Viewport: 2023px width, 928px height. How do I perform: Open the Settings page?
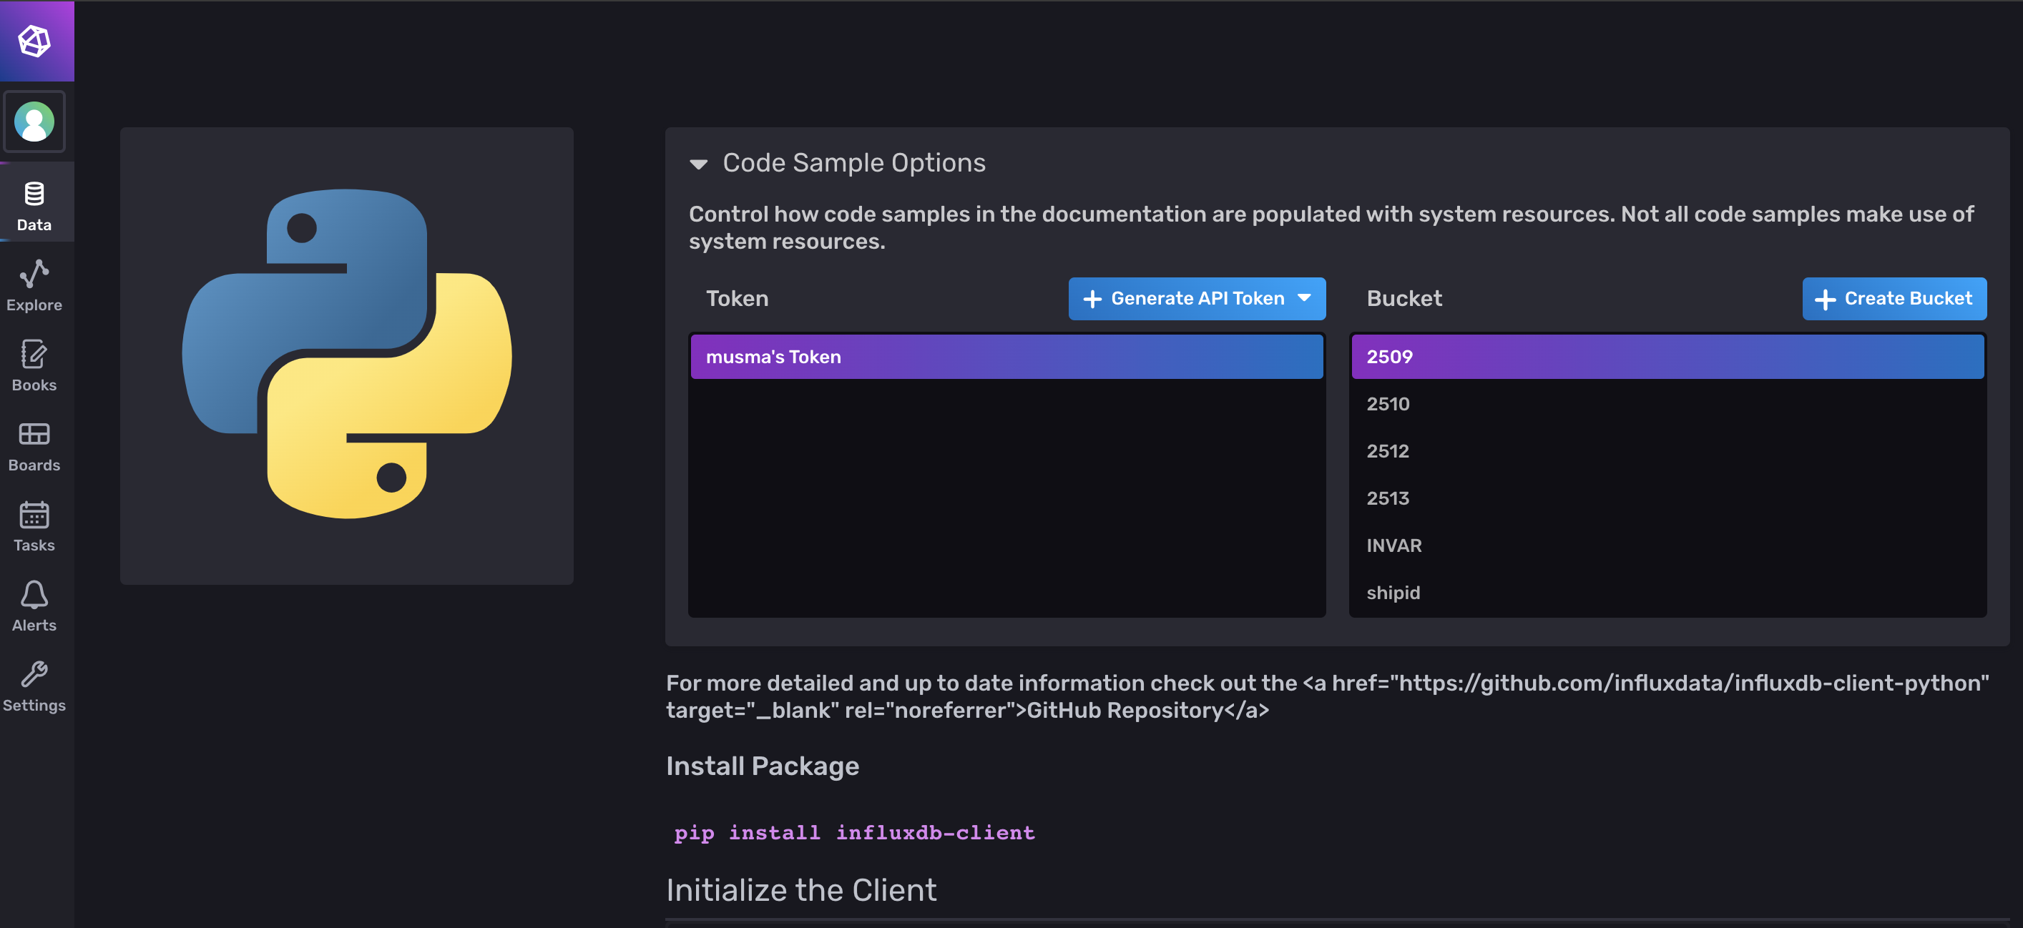(34, 686)
